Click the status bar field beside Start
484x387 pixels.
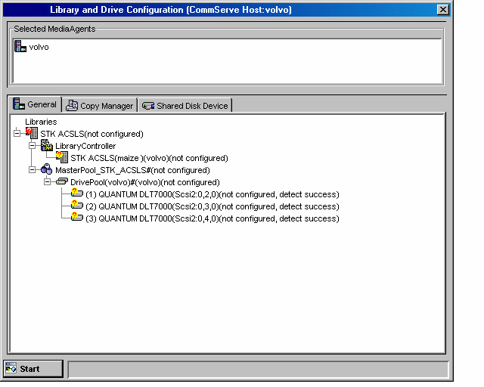click(258, 370)
